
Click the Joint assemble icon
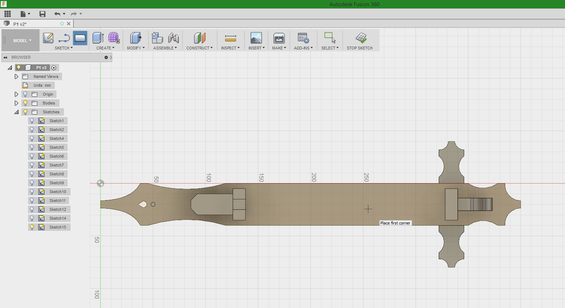pyautogui.click(x=173, y=38)
